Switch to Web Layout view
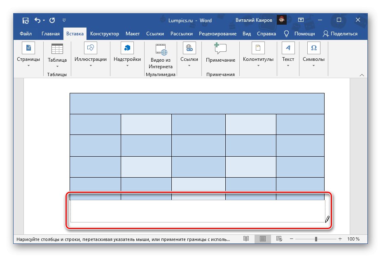Image resolution: width=381 pixels, height=257 pixels. [x=279, y=239]
